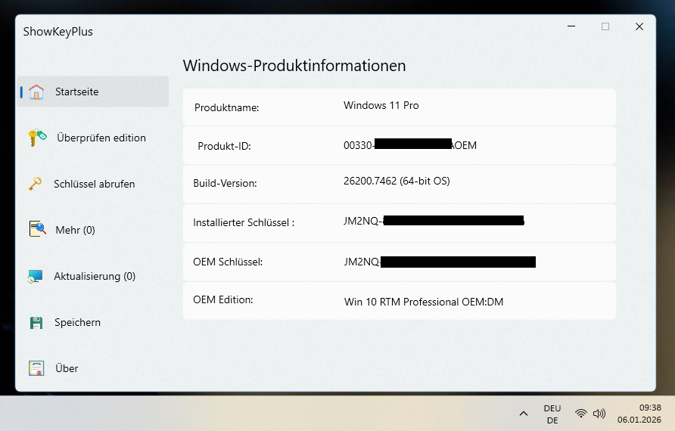Click the Speichern floppy disk icon
Image resolution: width=675 pixels, height=431 pixels.
coord(36,323)
